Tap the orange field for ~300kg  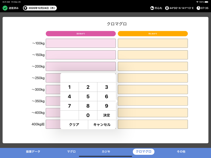[153, 89]
